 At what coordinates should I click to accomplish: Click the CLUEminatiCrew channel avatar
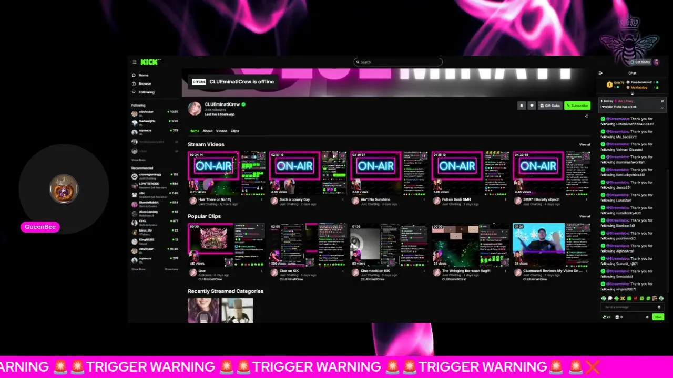tap(195, 109)
